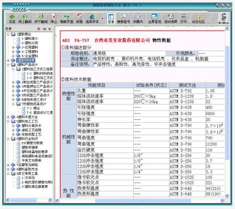235x209 pixels.
Task: Open the 1-1 塑料材料 page
Action: (39, 73)
